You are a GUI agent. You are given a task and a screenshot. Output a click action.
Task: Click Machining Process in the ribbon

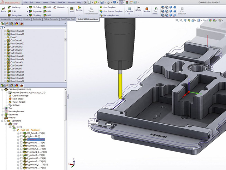109,15
